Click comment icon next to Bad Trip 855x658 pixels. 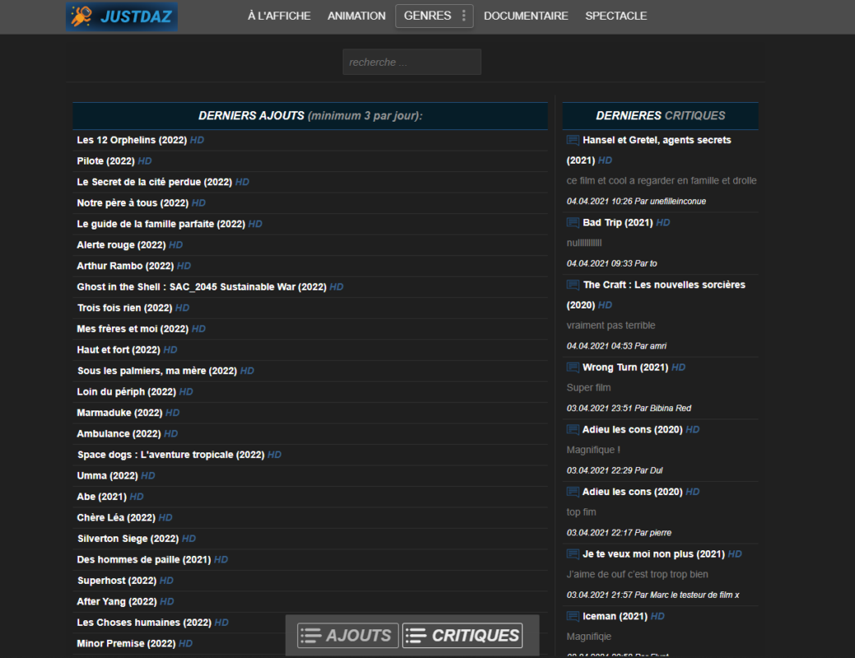pyautogui.click(x=573, y=222)
